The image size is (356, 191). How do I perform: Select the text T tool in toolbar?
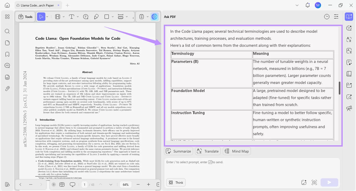[71, 17]
